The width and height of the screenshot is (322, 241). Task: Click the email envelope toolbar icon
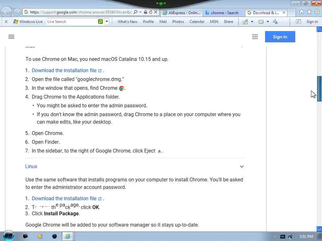tap(261, 22)
